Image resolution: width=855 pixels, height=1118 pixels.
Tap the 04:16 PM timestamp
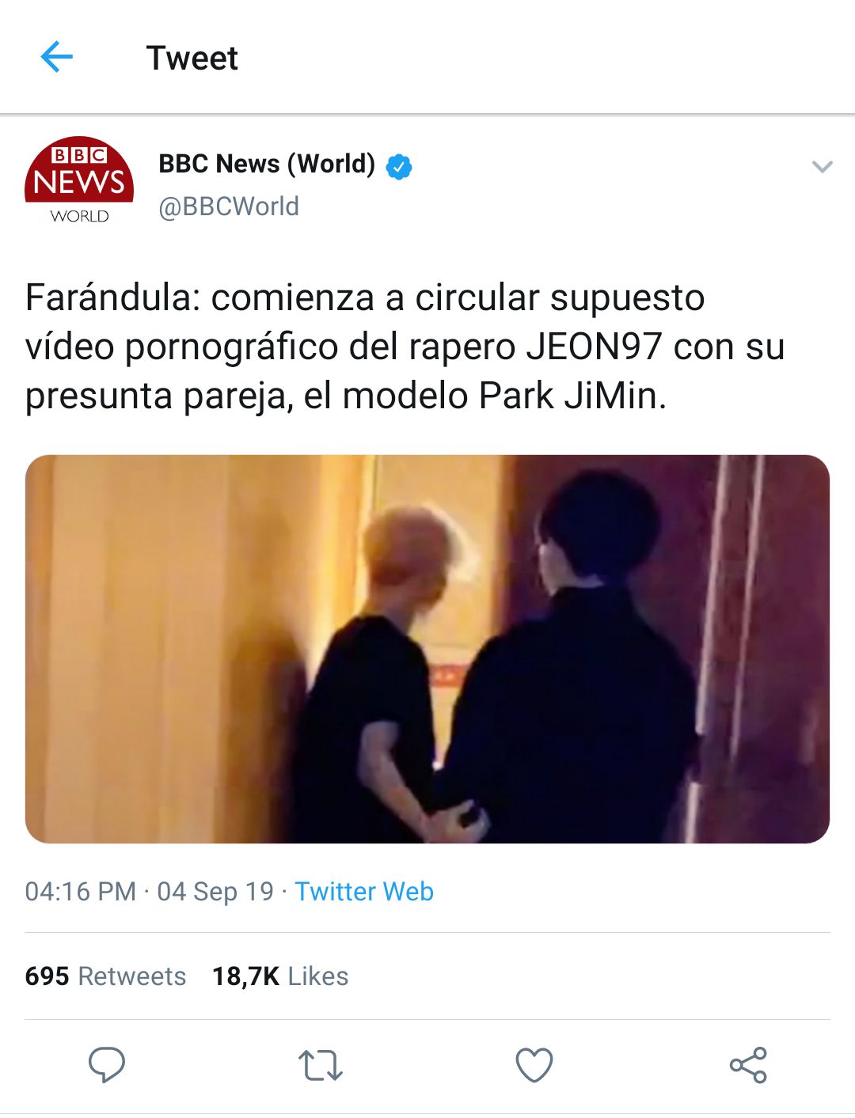(81, 892)
